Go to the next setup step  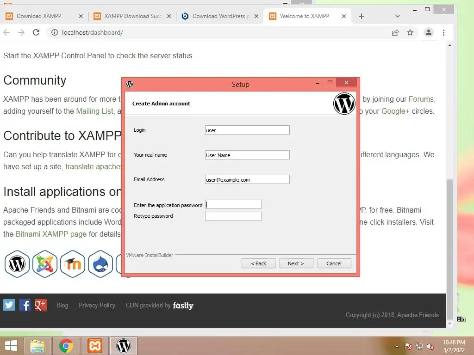tap(296, 263)
